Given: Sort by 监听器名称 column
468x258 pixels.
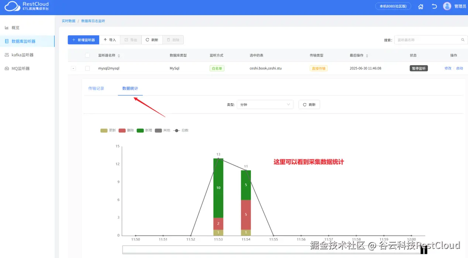Looking at the screenshot, I should tap(118, 56).
